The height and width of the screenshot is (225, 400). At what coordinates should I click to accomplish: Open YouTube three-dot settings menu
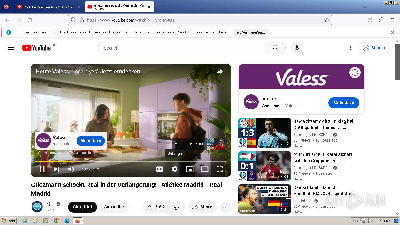click(350, 48)
